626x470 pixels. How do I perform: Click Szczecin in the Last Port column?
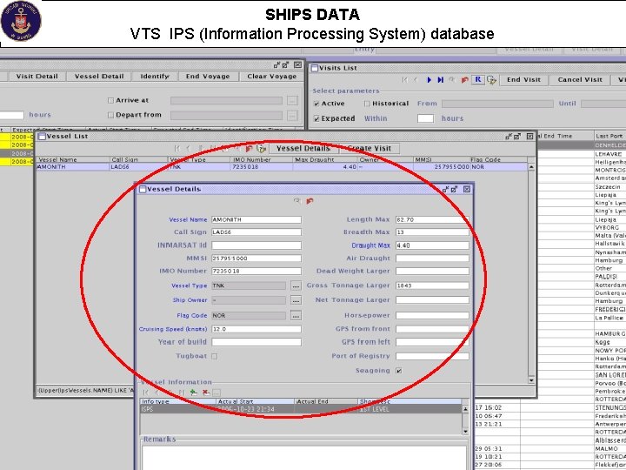608,186
